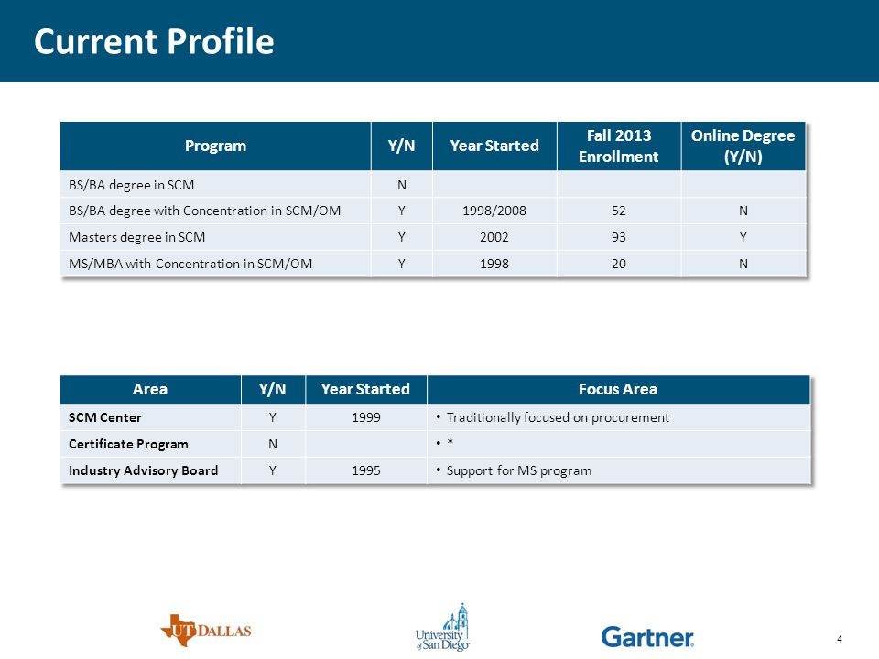Select the BS/BA degree in SCM row
Screen dimensions: 879x659
[433, 184]
